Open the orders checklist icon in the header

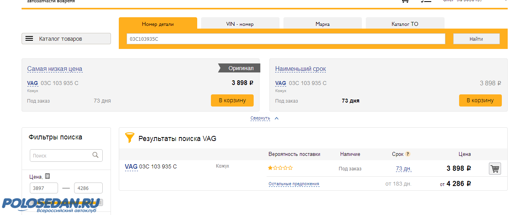(x=426, y=1)
